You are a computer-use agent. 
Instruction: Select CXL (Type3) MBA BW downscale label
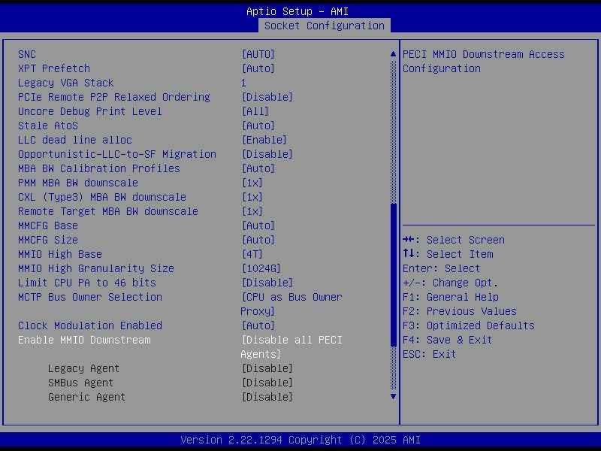[x=102, y=197]
